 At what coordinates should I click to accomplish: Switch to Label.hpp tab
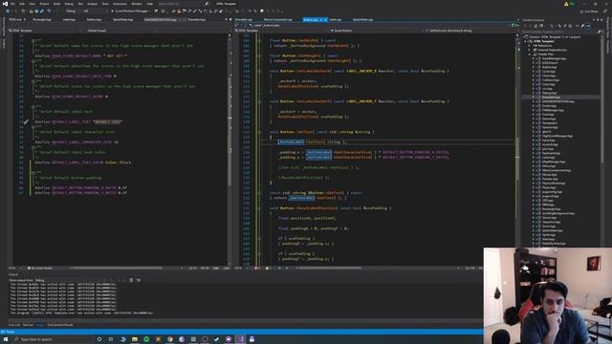point(69,19)
